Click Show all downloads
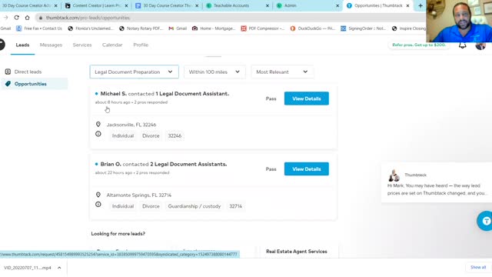 [x=478, y=267]
